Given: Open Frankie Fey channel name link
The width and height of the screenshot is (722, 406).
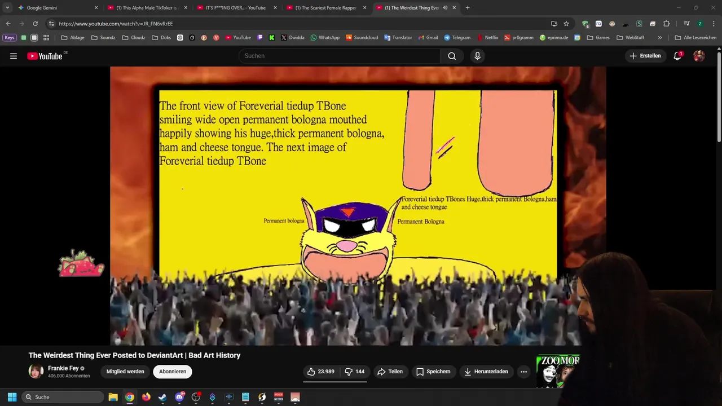Looking at the screenshot, I should point(63,368).
